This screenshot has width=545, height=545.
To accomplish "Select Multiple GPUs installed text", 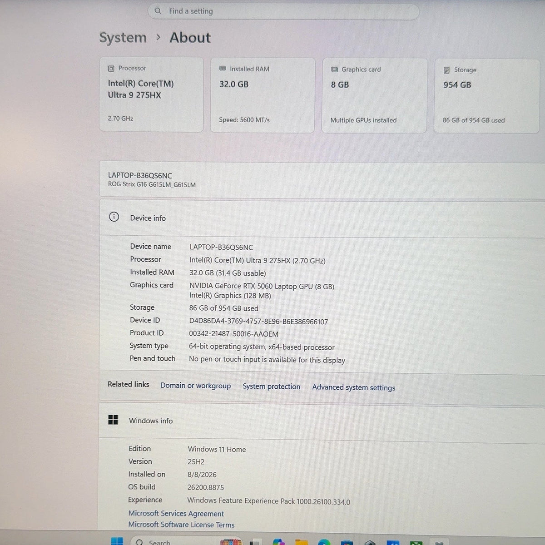I will click(x=363, y=120).
